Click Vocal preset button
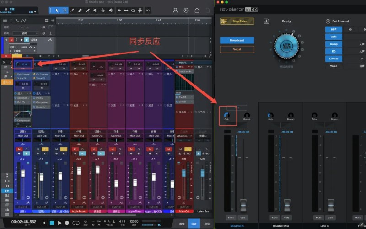 [x=237, y=49]
